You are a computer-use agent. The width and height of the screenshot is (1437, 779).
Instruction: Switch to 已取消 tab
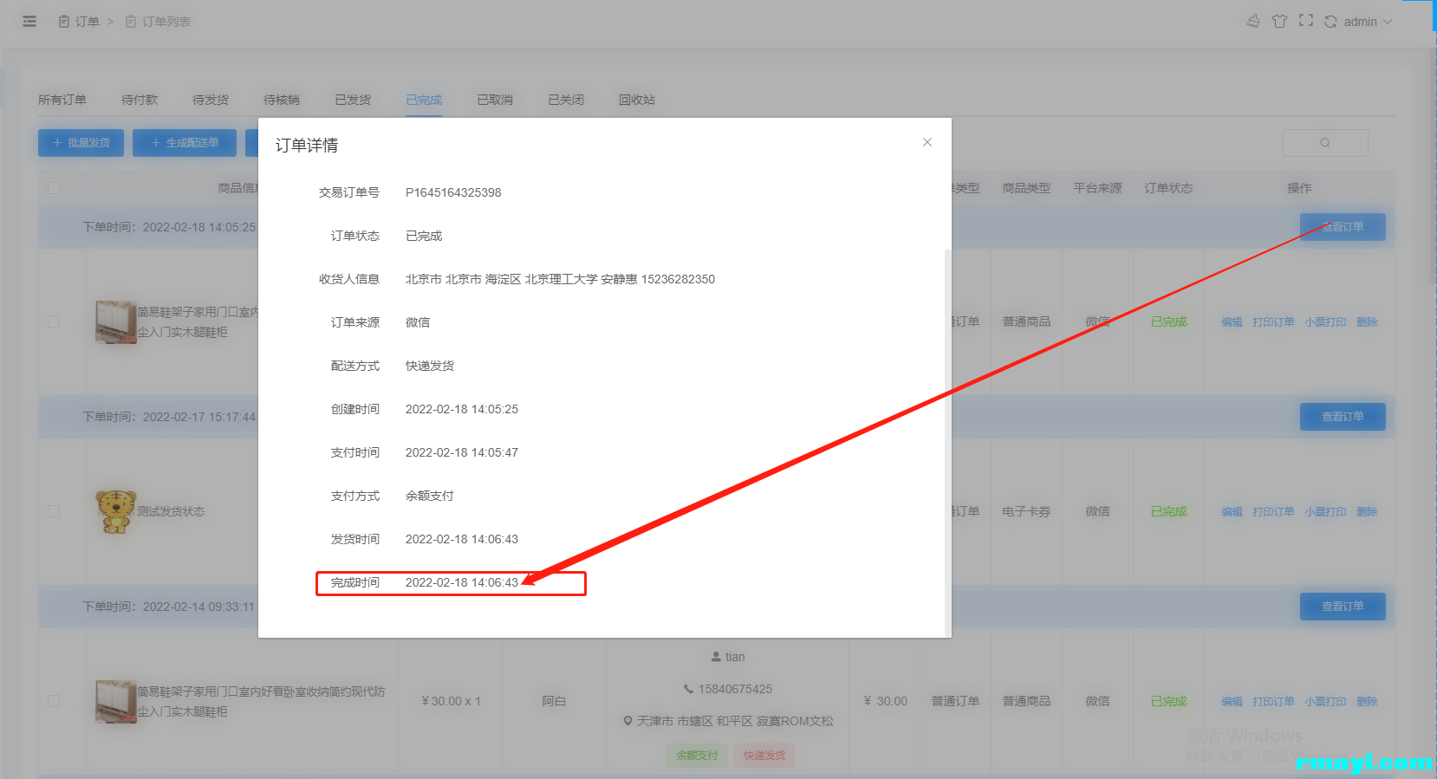point(495,100)
